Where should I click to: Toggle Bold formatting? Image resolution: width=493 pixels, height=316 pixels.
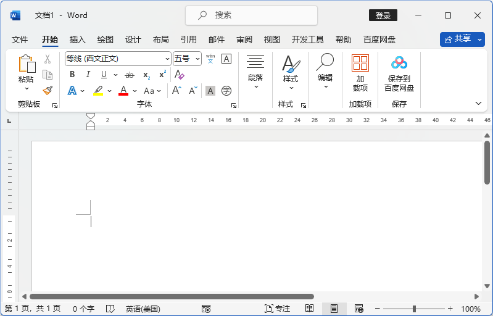(x=72, y=75)
